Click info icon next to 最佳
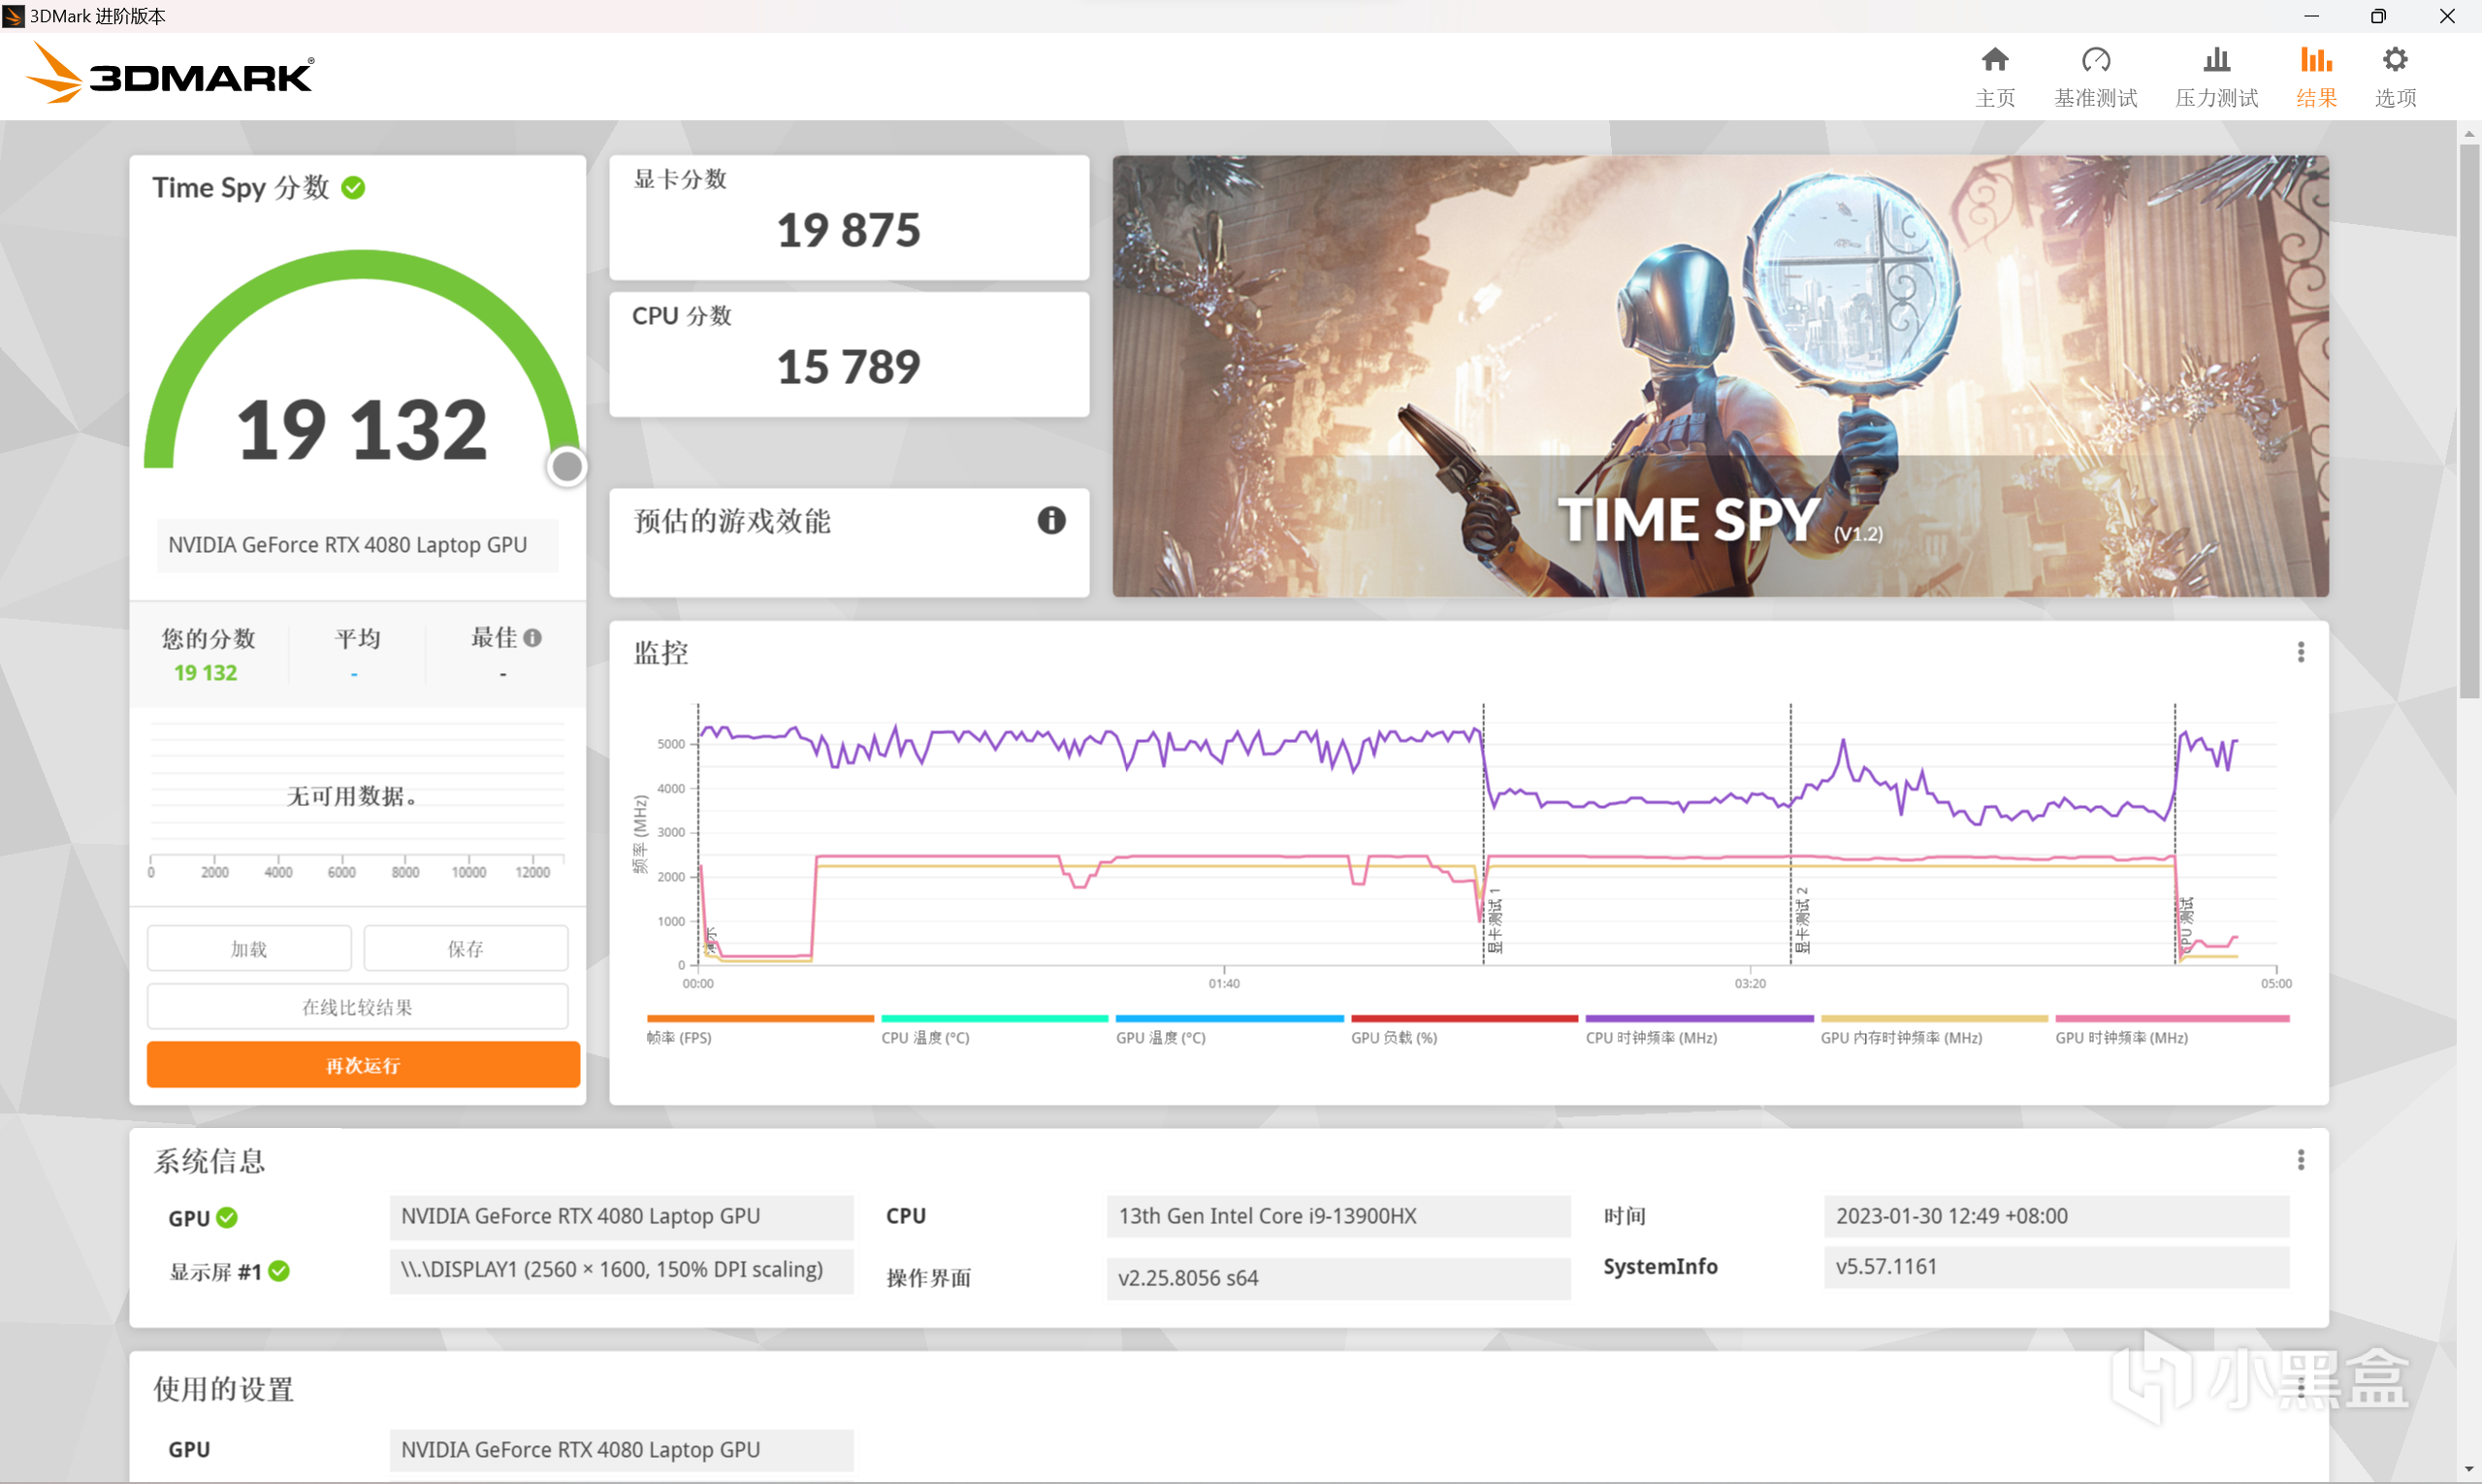 pyautogui.click(x=532, y=638)
